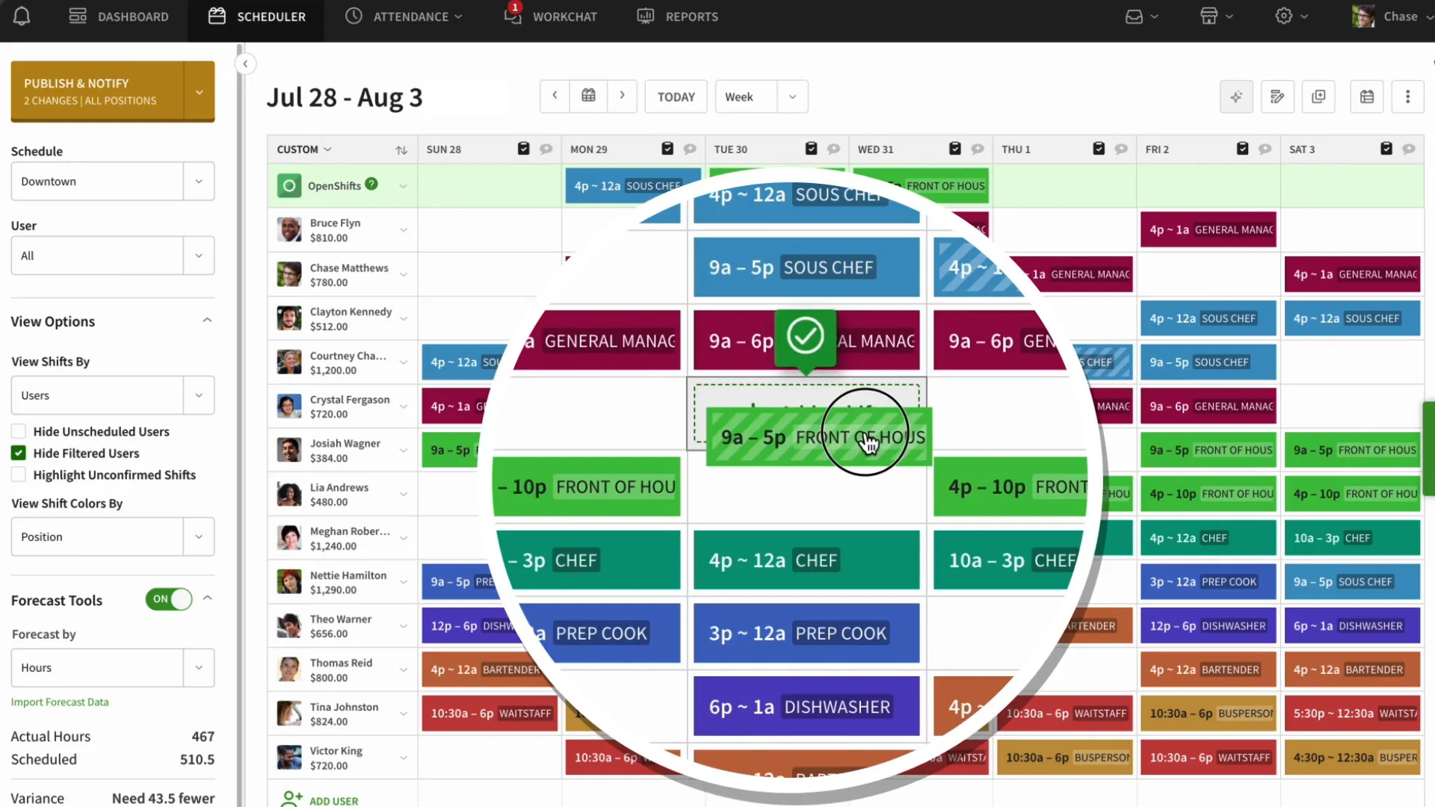Open the calendar date picker icon
The width and height of the screenshot is (1435, 807).
[x=588, y=96]
